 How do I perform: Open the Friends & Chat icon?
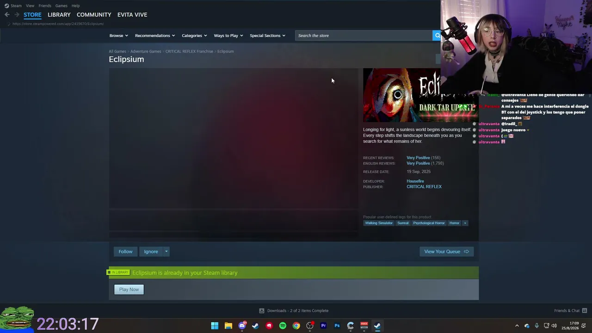[585, 311]
